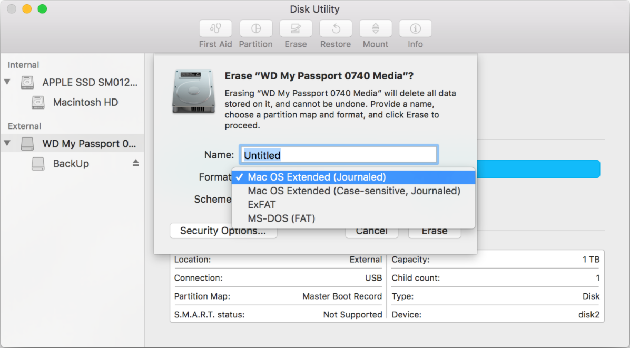Click the Not Supported S.M.A.R.T. value
The height and width of the screenshot is (348, 630).
pos(352,315)
